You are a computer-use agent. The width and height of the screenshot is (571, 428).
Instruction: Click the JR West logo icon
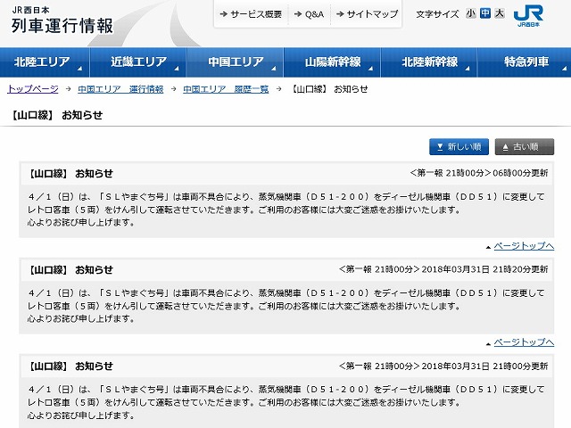pyautogui.click(x=528, y=16)
